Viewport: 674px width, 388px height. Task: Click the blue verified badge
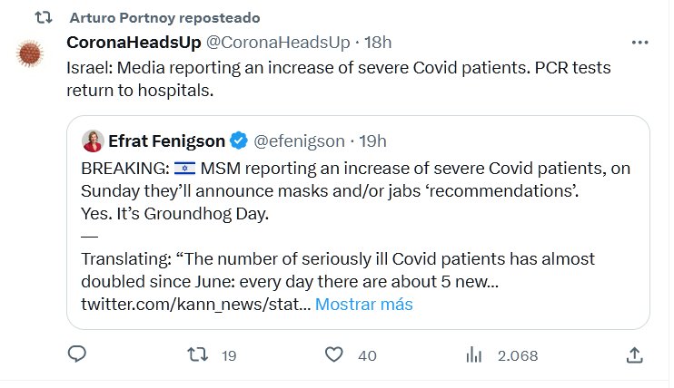pos(239,141)
